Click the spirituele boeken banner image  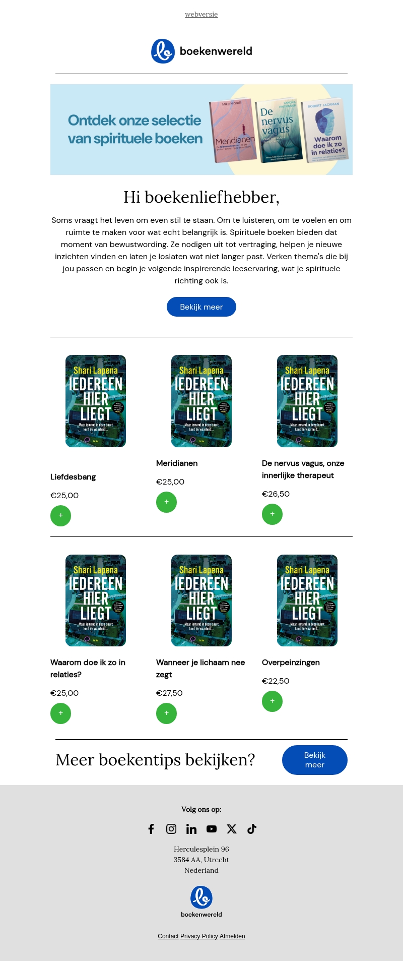click(x=201, y=130)
